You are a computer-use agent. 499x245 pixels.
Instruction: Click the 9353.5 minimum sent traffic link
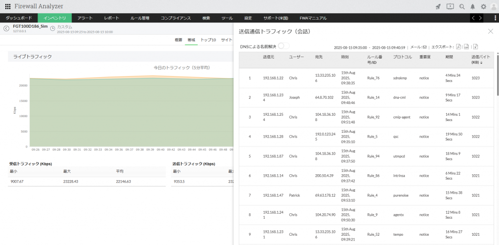179,181
